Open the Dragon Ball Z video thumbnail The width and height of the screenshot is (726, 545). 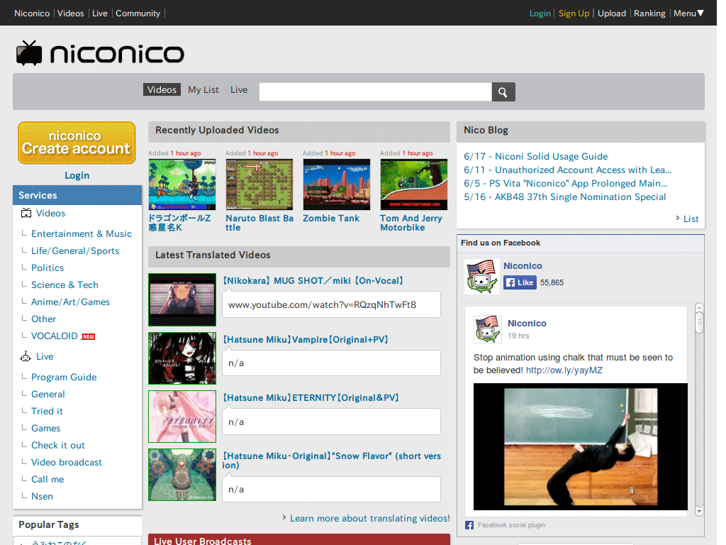point(182,185)
